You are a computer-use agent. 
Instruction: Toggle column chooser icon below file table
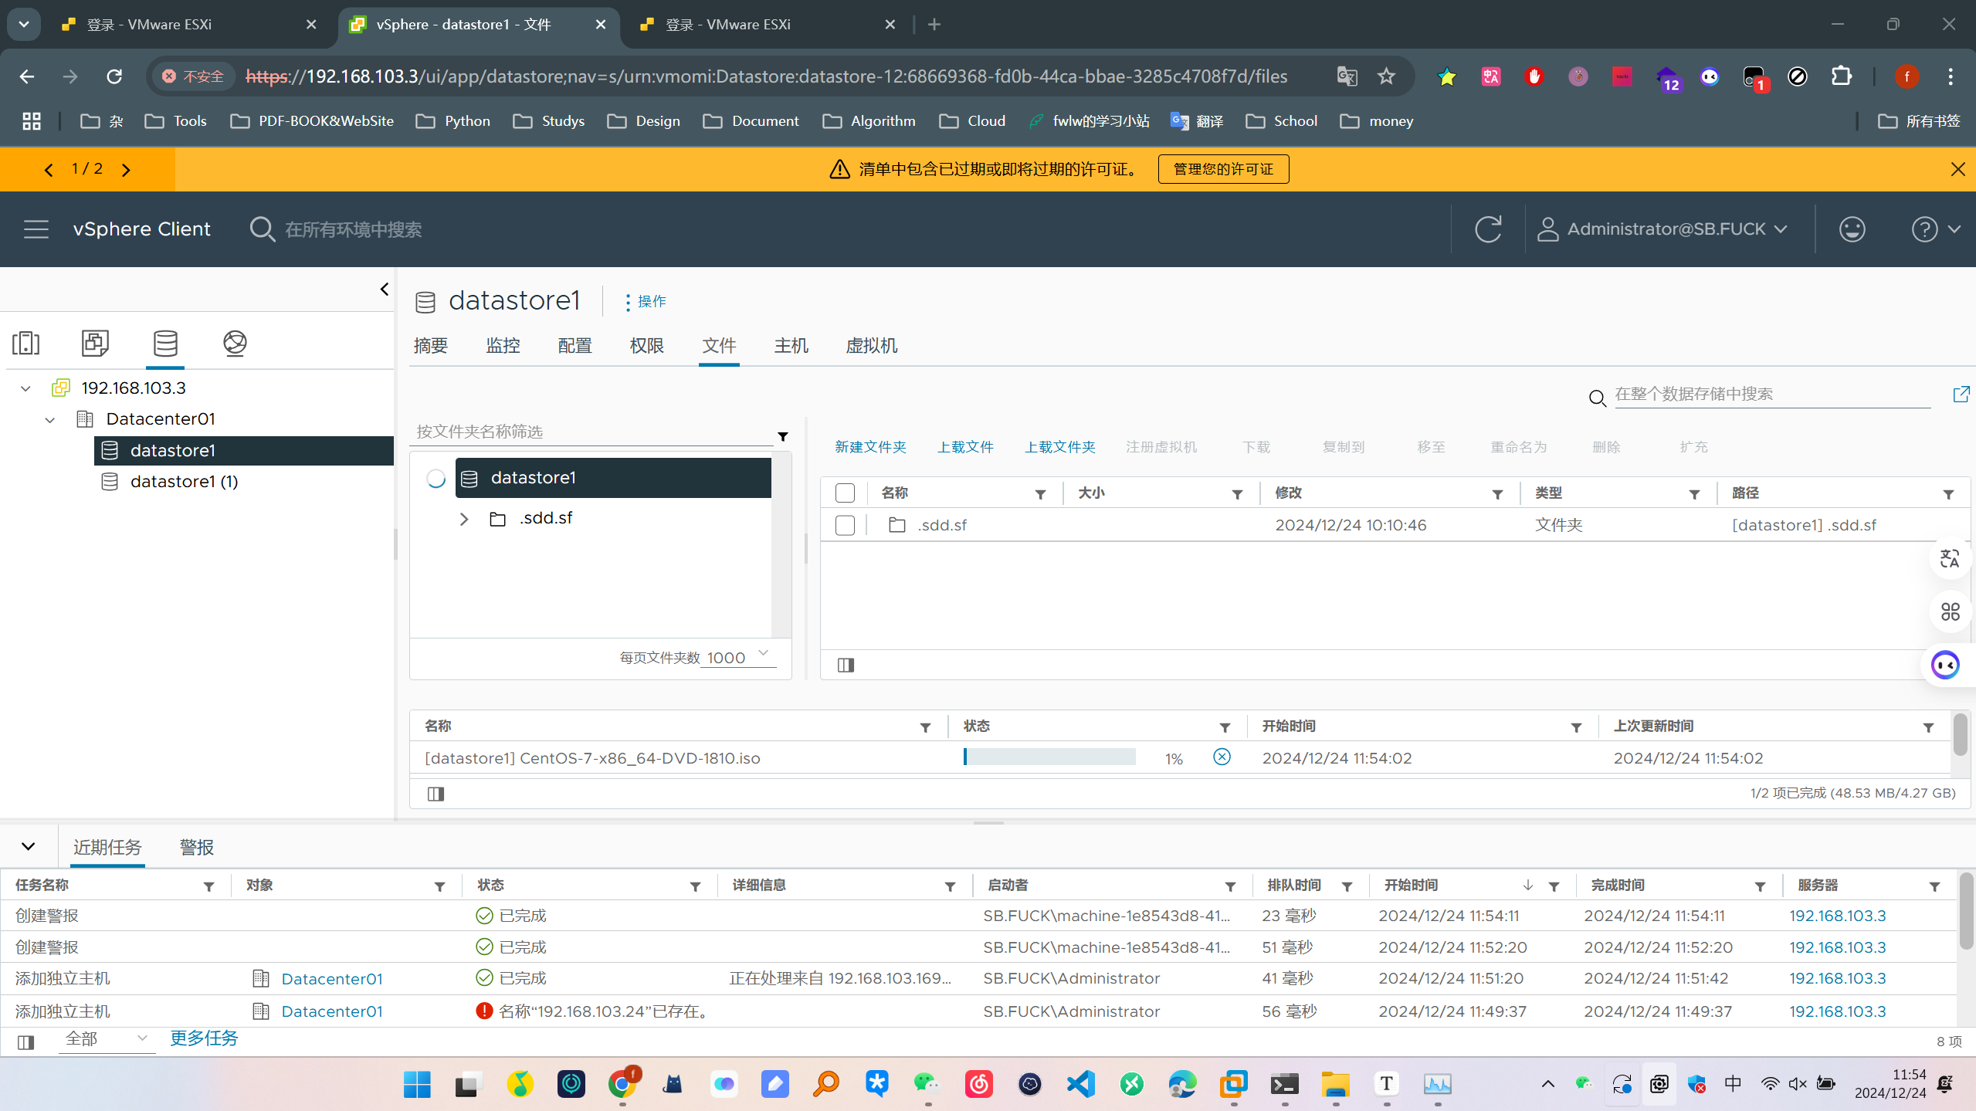click(846, 666)
